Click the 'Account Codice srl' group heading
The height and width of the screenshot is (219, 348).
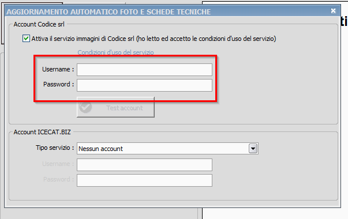pyautogui.click(x=39, y=24)
